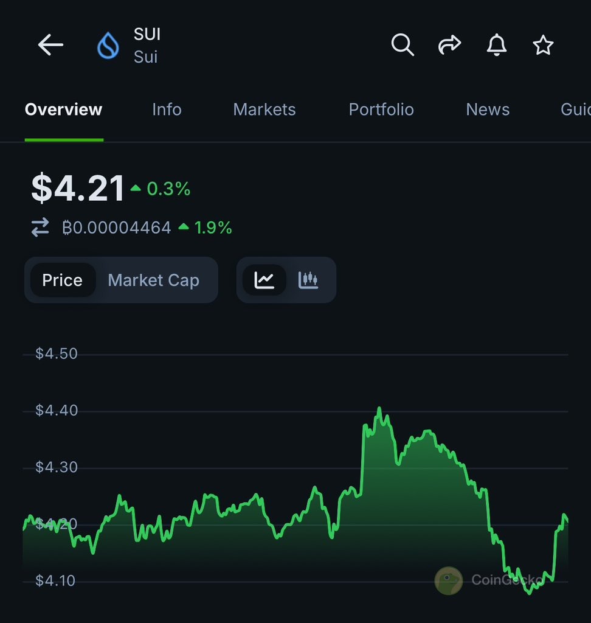The width and height of the screenshot is (591, 623).
Task: Open the News tab
Action: pyautogui.click(x=488, y=110)
